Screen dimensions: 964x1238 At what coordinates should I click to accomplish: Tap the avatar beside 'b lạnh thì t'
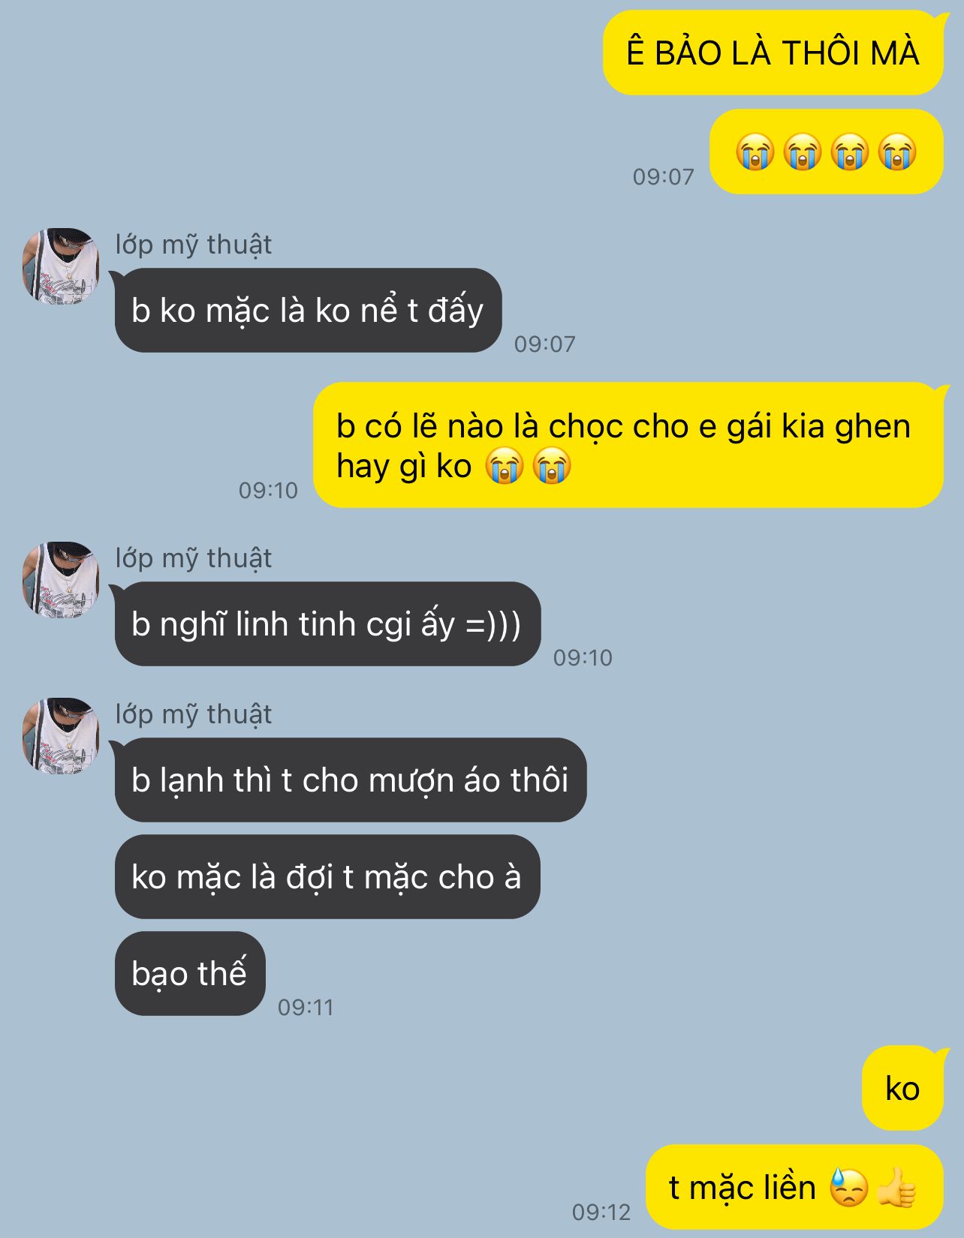coord(61,736)
